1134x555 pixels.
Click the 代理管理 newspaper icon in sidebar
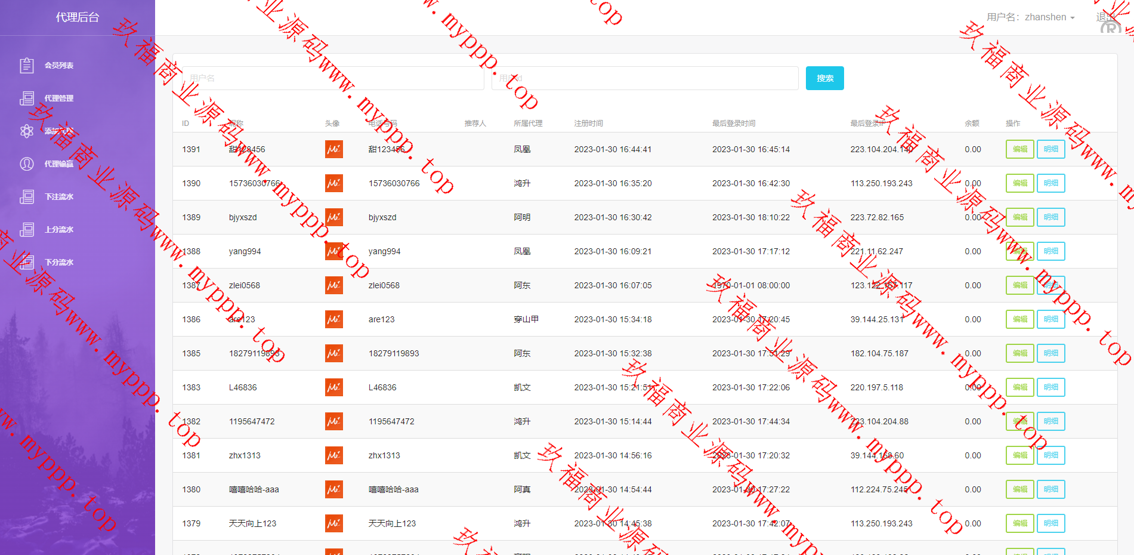(x=27, y=98)
